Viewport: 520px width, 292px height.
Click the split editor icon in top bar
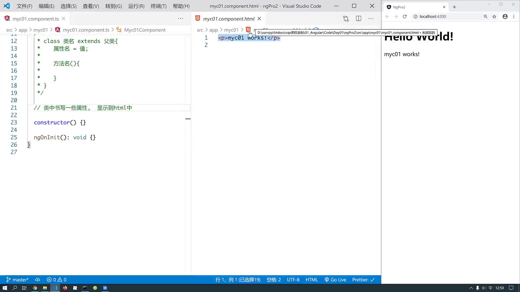358,19
